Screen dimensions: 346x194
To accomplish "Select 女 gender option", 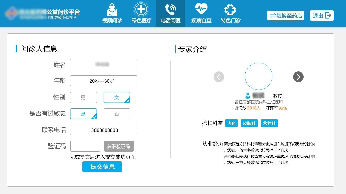I will point(117,97).
